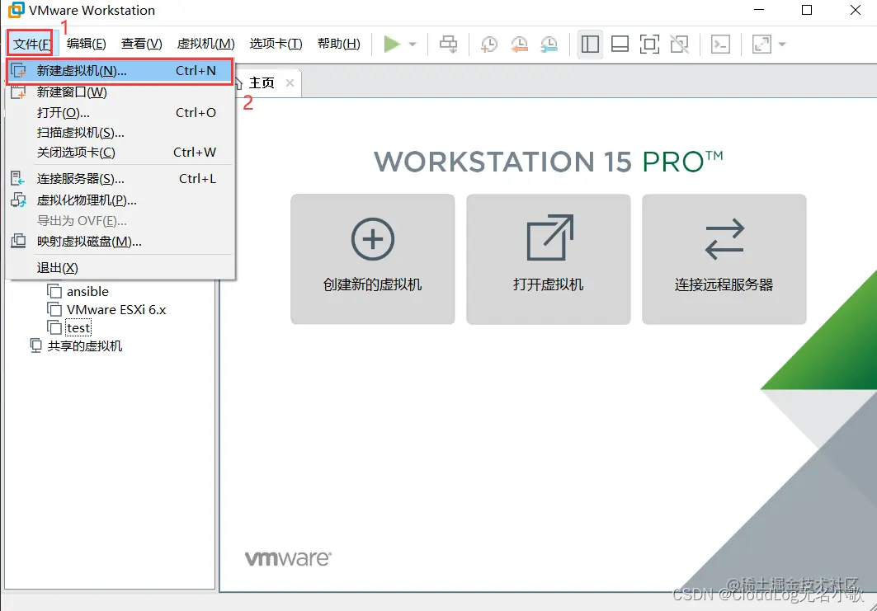Image resolution: width=877 pixels, height=611 pixels.
Task: Select 新建虚拟机(N)... menu entry
Action: [120, 71]
